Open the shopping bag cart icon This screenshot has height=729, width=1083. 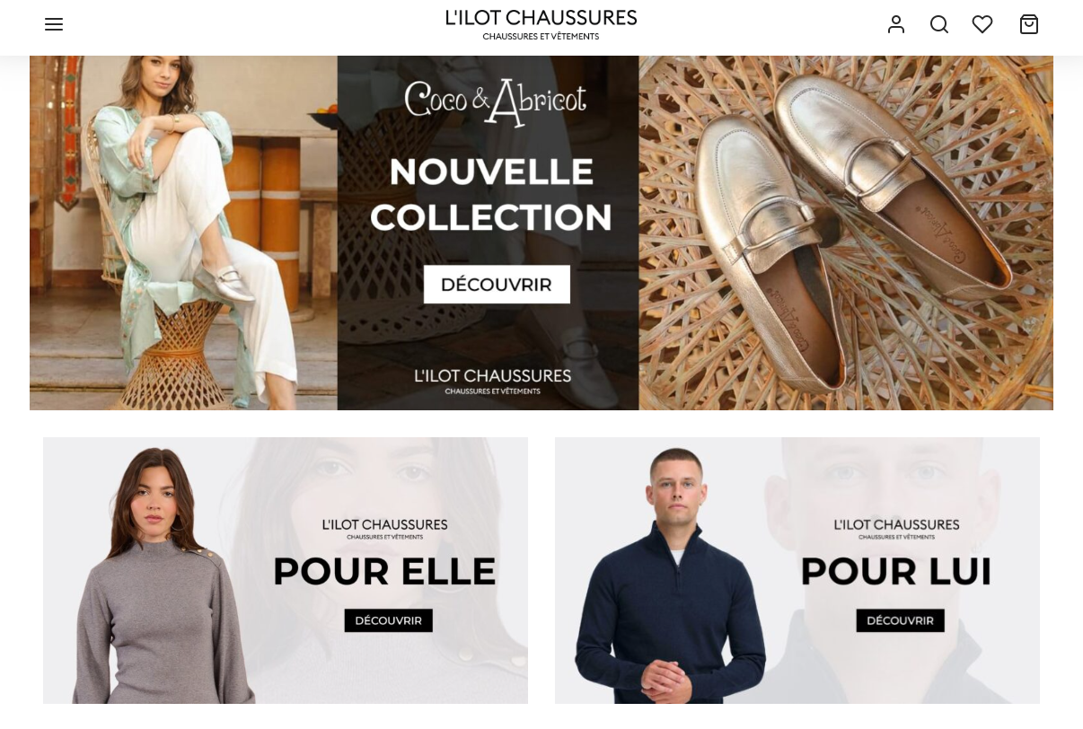pos(1029,24)
